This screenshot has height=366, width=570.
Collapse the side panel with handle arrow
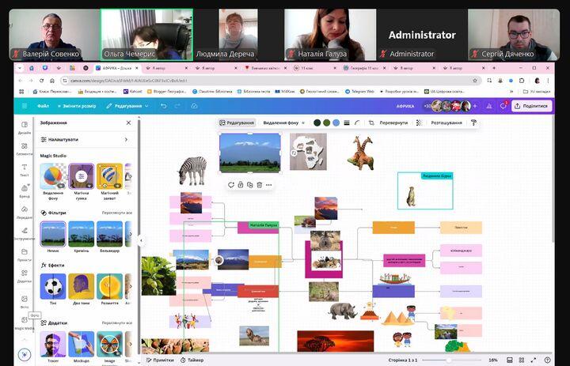(141, 240)
